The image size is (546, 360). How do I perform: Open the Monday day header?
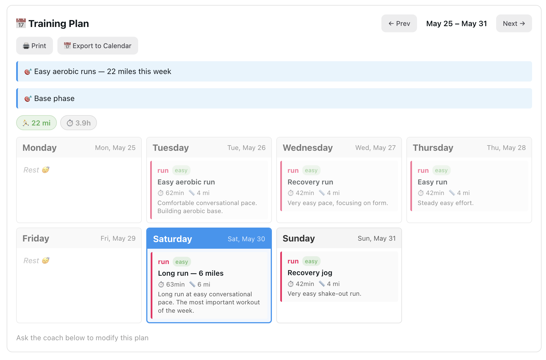click(x=79, y=147)
